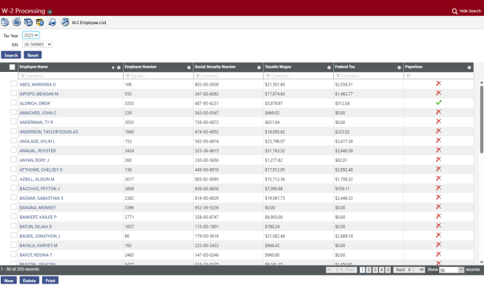
Task: Open Paperless column settings gear icon
Action: point(468,67)
